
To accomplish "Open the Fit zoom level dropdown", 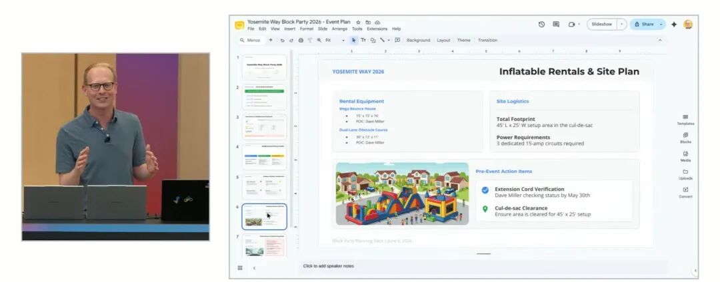I will [335, 41].
